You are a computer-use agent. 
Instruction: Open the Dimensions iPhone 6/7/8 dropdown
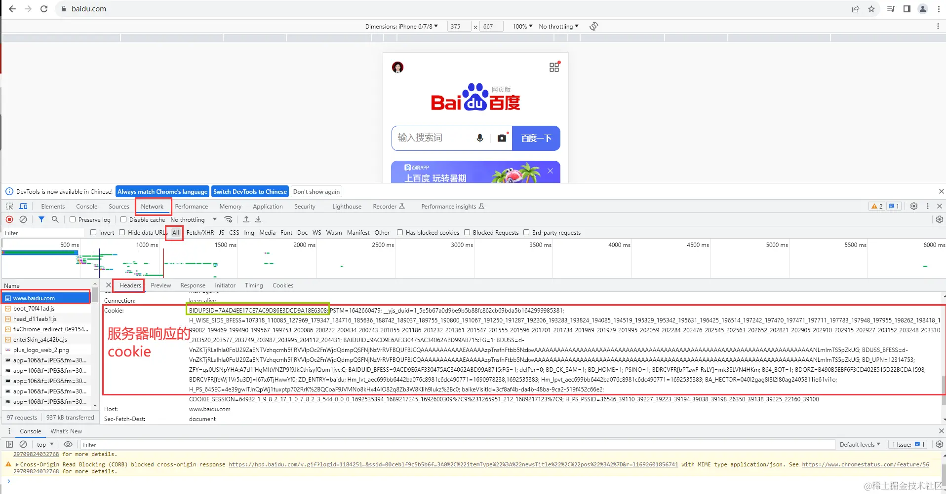(x=401, y=26)
